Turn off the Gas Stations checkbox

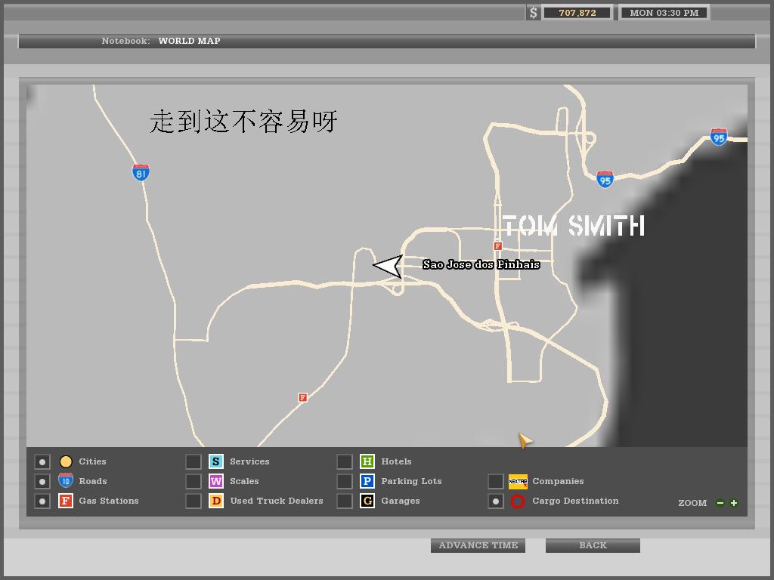42,501
